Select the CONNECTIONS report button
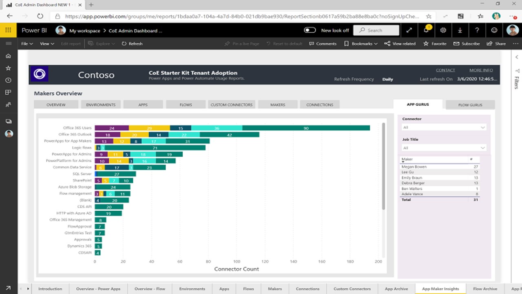This screenshot has width=522, height=294. tap(320, 105)
